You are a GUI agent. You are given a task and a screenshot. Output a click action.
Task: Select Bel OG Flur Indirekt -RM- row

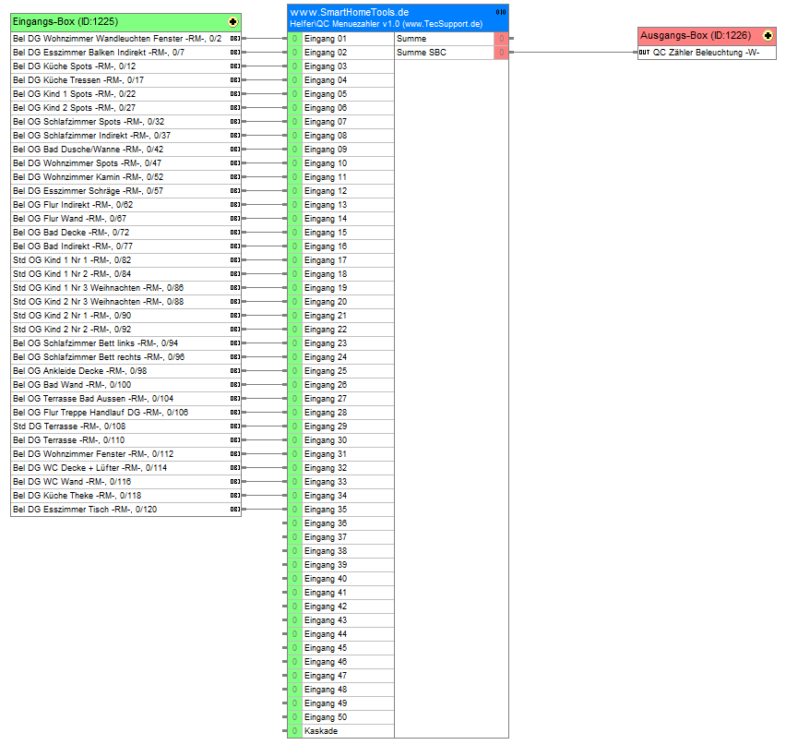pos(125,205)
